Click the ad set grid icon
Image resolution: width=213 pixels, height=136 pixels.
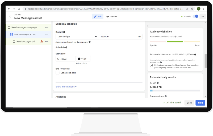pos(11,34)
